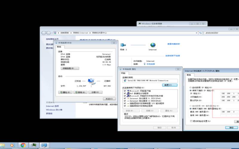Expand breadcrumb arrow after 控制面板
The height and width of the screenshot is (149, 239).
[71, 33]
